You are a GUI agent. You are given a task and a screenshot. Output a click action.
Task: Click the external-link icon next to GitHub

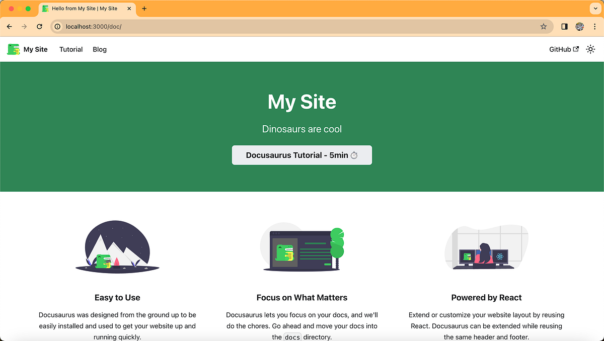(x=575, y=49)
